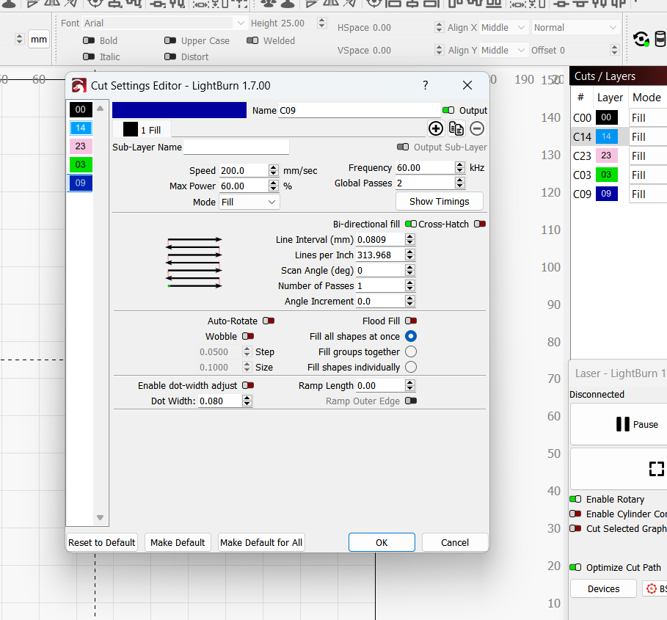This screenshot has height=620, width=667.
Task: Click the Cancel button
Action: pos(455,543)
